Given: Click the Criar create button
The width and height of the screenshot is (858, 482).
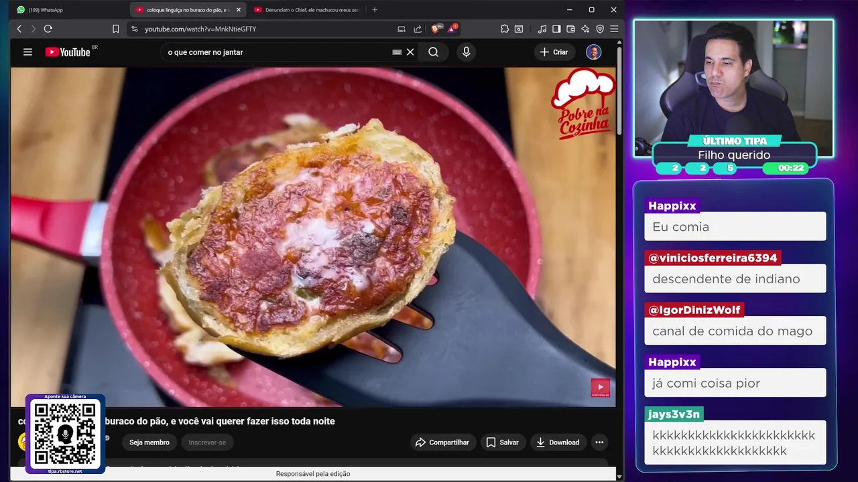Looking at the screenshot, I should 554,52.
